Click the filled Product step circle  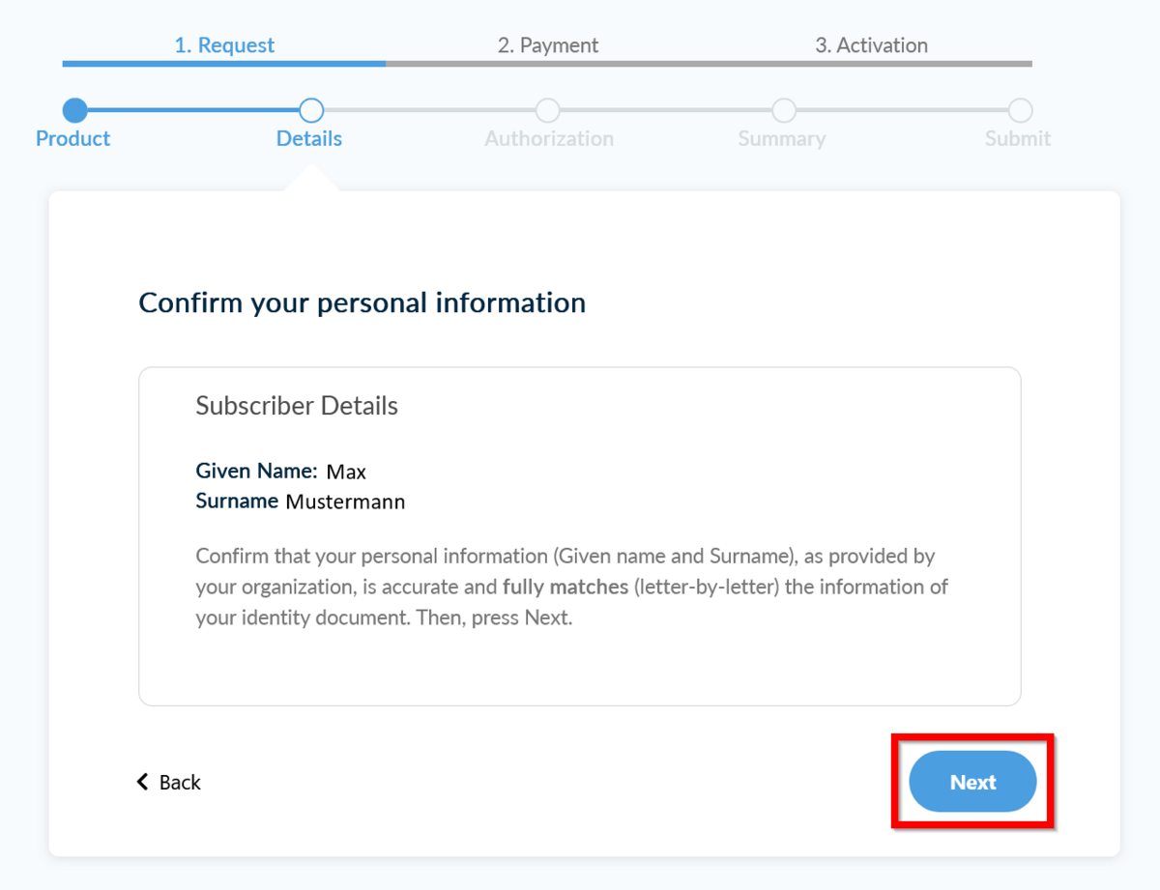coord(74,110)
